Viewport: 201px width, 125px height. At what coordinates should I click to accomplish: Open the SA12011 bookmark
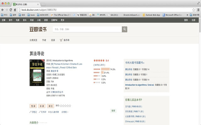(113, 15)
